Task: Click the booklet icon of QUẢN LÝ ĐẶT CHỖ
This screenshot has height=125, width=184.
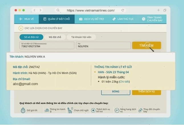Action: [x=45, y=19]
